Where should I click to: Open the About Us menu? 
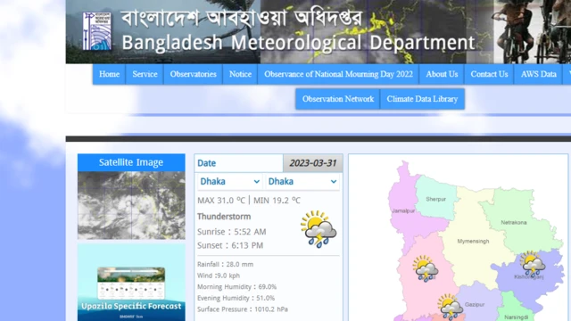[x=442, y=74]
